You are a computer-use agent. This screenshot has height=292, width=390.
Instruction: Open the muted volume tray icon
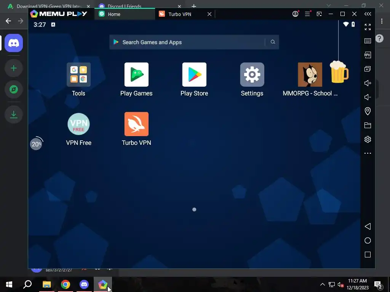coord(340,284)
